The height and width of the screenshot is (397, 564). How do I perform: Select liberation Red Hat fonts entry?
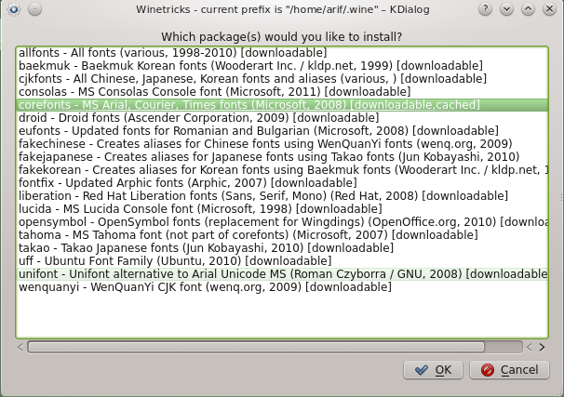pyautogui.click(x=282, y=196)
